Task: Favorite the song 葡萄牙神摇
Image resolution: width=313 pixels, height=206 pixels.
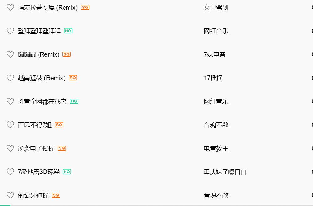Action: pos(10,195)
